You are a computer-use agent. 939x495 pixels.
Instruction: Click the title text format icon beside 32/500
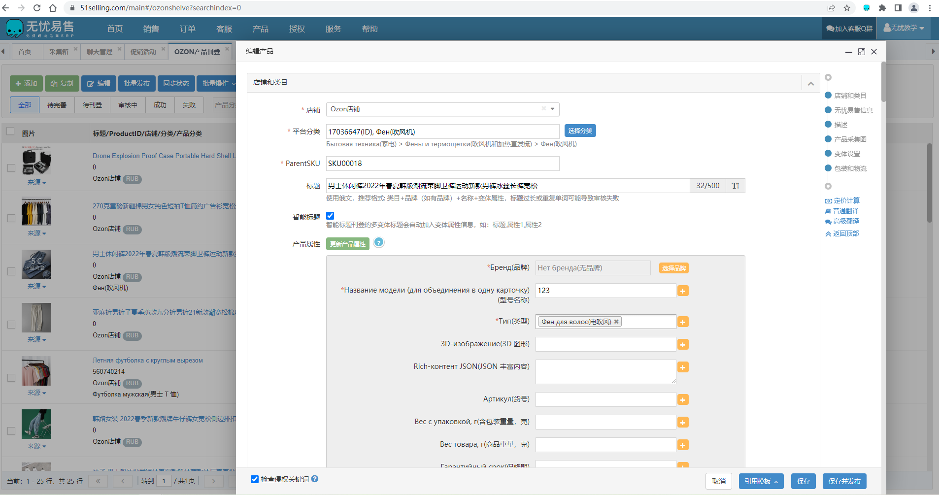(x=735, y=186)
